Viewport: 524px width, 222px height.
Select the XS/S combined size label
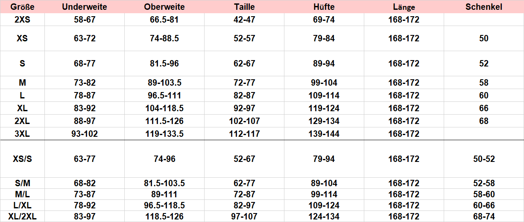(x=22, y=159)
